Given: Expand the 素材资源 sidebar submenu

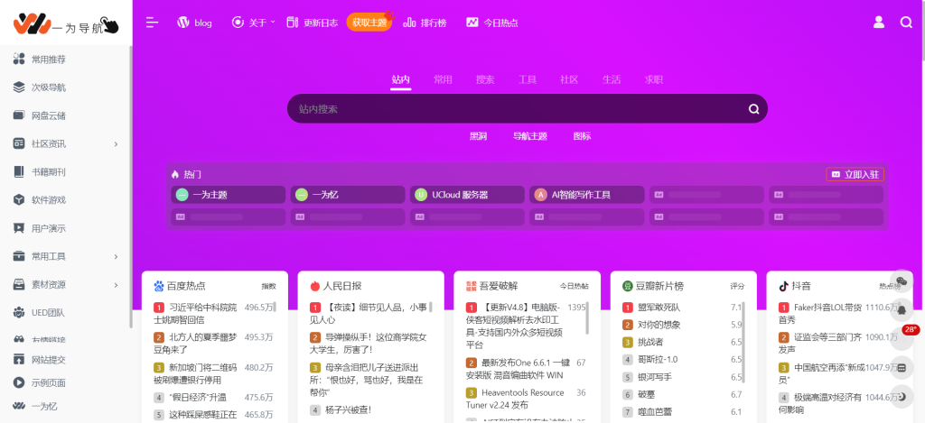Looking at the screenshot, I should [116, 284].
